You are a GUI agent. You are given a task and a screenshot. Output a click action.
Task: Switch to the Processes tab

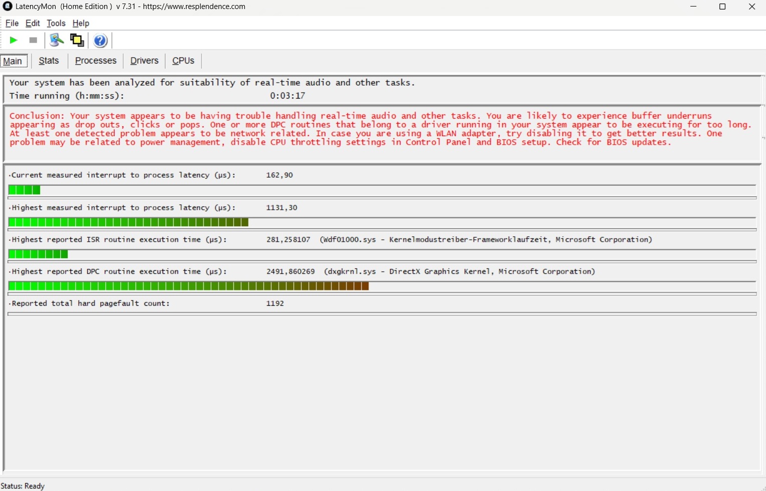click(95, 61)
